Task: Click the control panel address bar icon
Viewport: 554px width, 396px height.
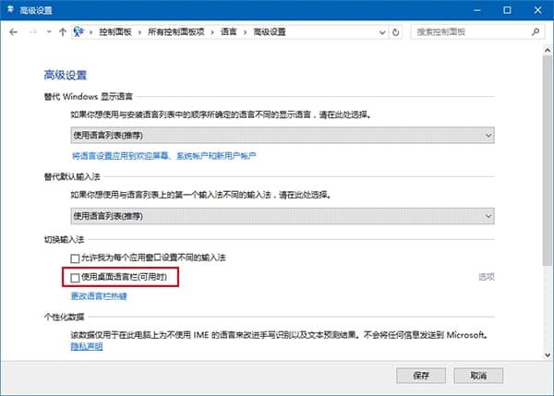Action: [78, 31]
